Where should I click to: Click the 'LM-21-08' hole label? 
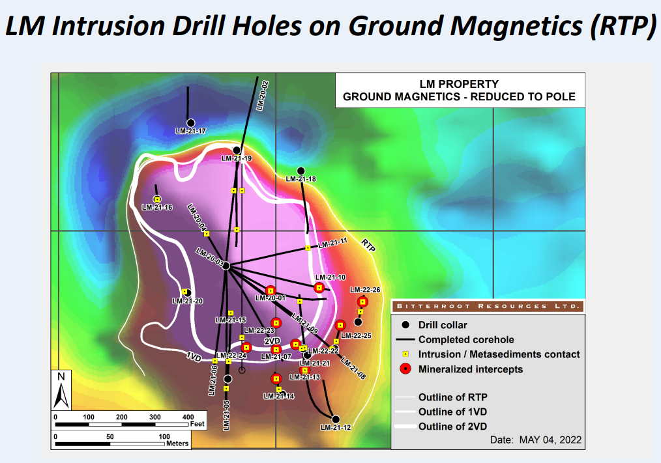pos(353,368)
